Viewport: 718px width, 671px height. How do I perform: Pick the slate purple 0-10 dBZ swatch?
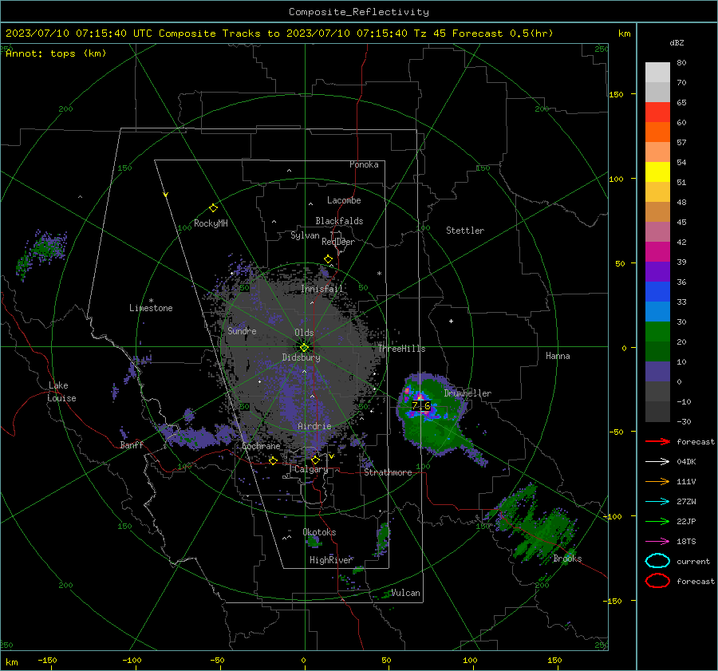pyautogui.click(x=657, y=372)
